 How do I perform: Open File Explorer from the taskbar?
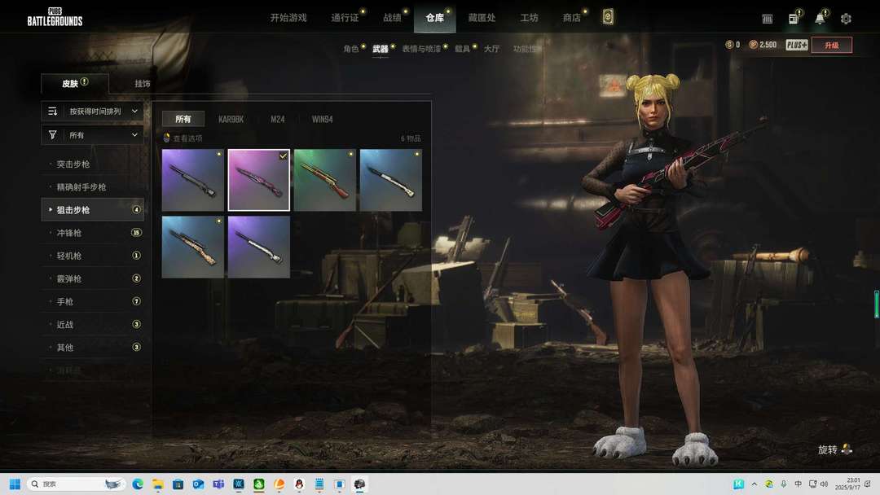(158, 484)
